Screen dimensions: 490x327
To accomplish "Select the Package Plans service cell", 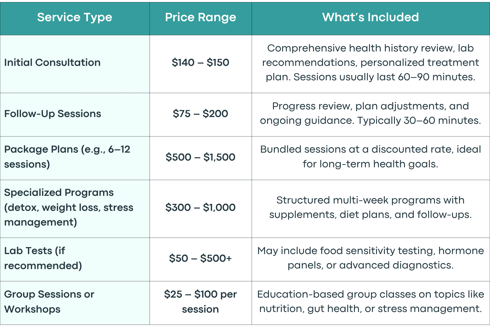I will click(75, 158).
